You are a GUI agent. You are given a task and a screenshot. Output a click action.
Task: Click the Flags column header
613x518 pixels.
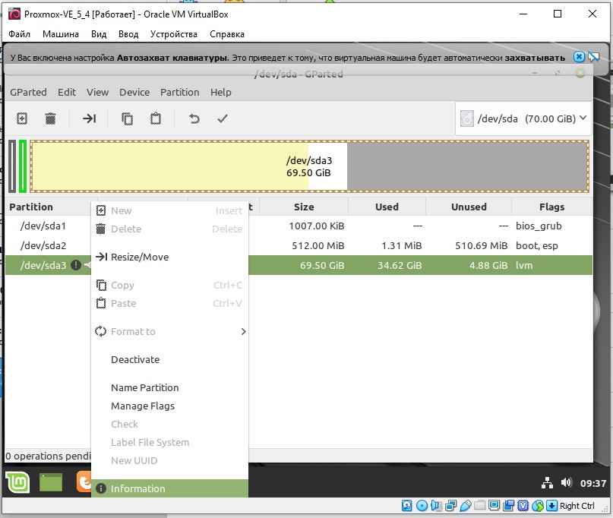tap(551, 207)
